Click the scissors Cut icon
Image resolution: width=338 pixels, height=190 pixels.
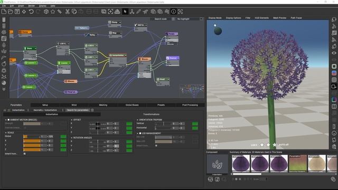pos(67,12)
